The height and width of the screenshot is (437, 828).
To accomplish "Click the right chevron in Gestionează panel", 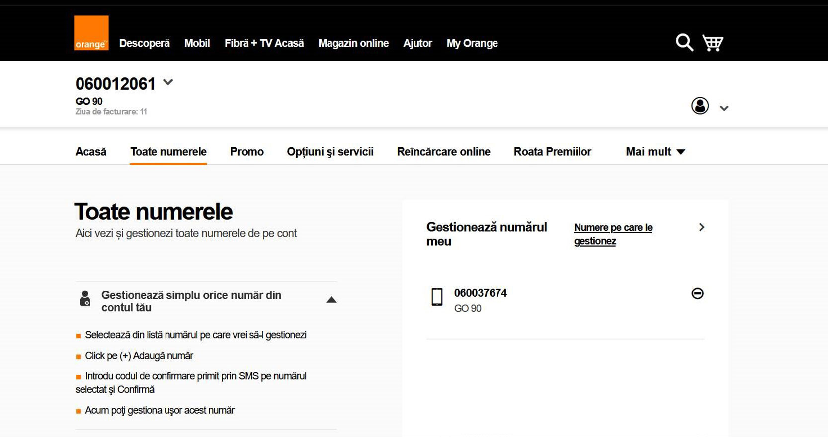I will pos(701,227).
